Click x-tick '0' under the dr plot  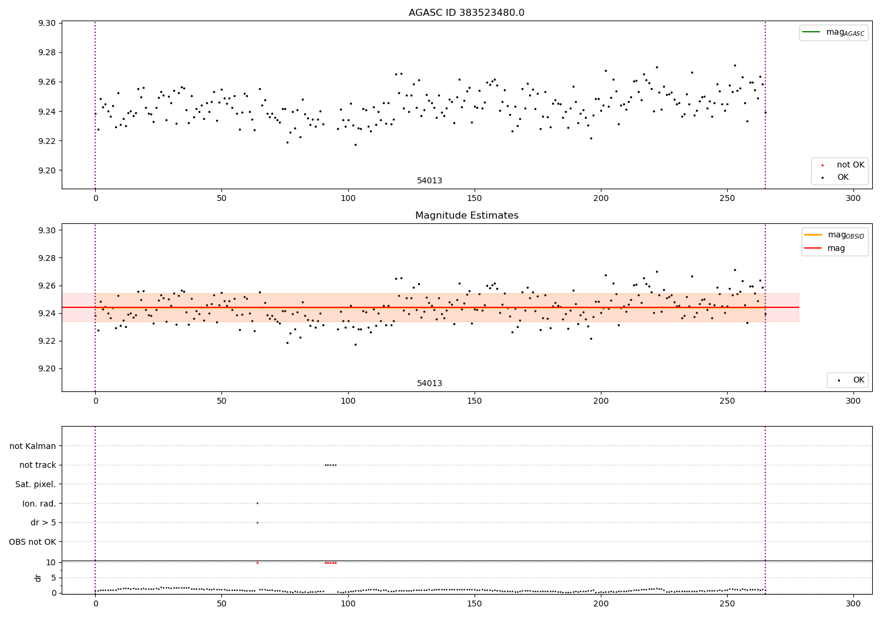pos(95,603)
